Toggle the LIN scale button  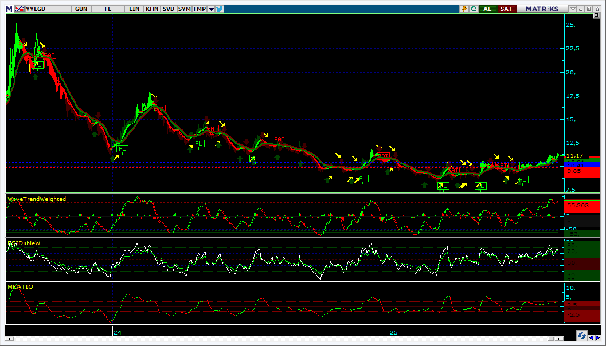134,9
